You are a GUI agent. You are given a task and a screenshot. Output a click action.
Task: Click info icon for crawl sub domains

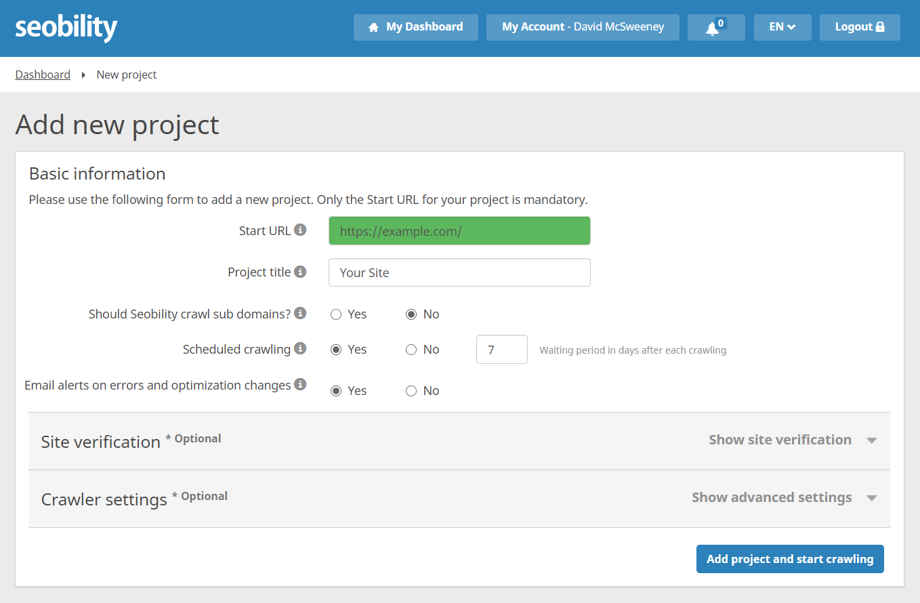pyautogui.click(x=300, y=313)
